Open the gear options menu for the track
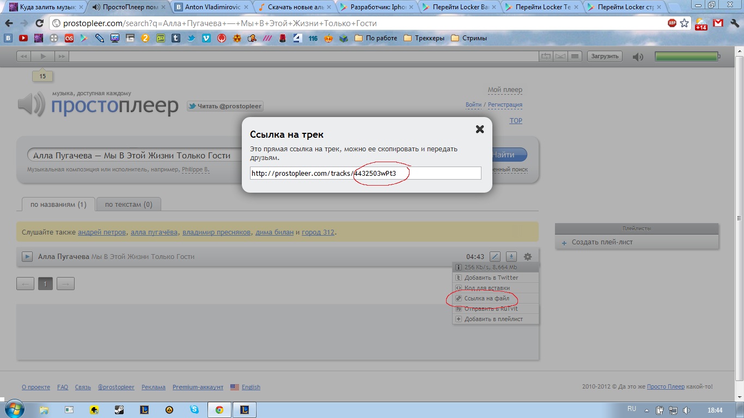This screenshot has height=418, width=744. point(527,256)
